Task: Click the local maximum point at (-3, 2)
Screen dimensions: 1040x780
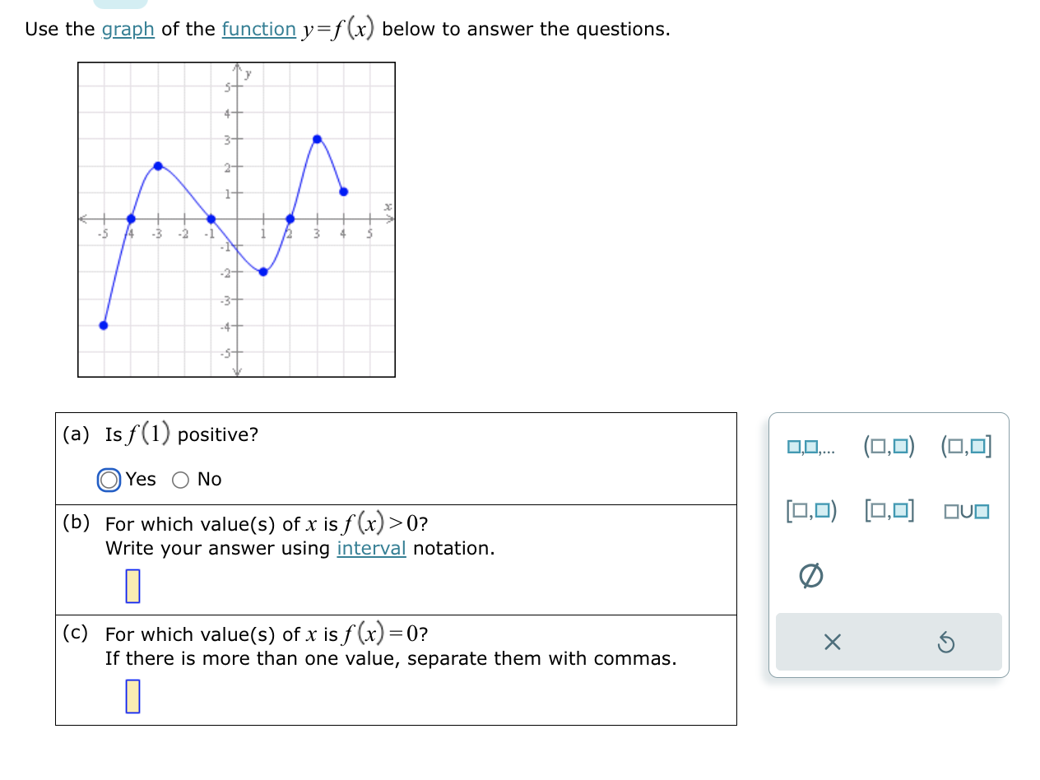Action: tap(158, 166)
